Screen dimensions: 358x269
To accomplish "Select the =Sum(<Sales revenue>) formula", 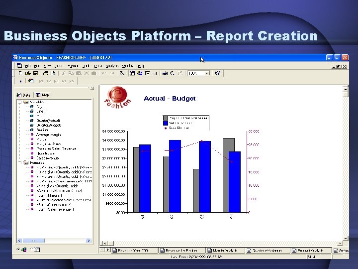I will (55, 209).
